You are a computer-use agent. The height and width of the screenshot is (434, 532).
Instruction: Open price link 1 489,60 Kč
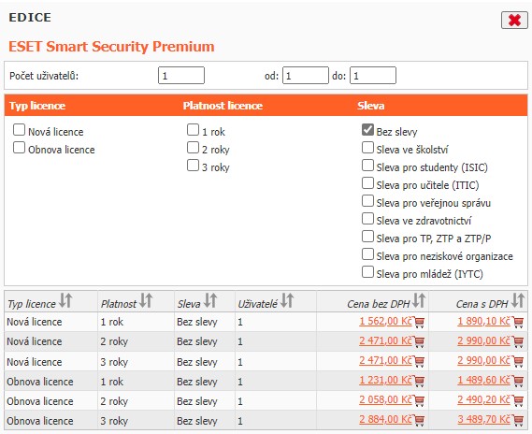point(483,380)
